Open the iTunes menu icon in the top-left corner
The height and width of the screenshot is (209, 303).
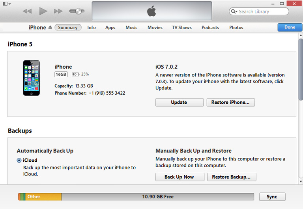pos(7,4)
